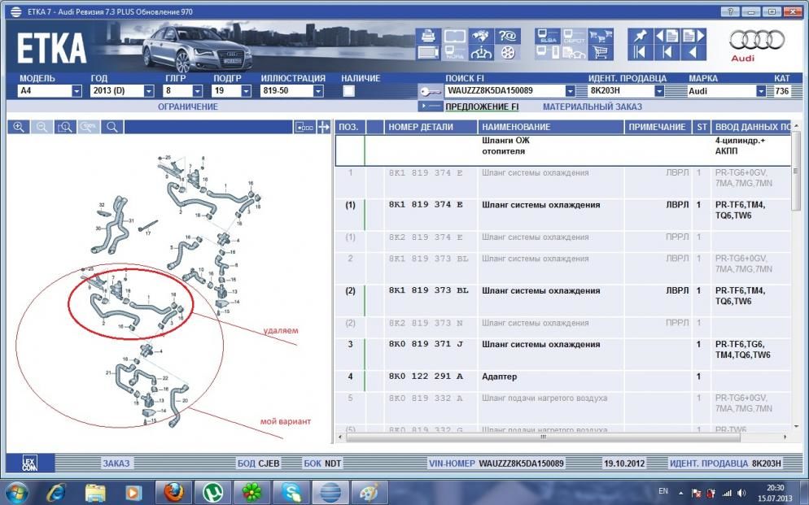Click the БОД CJEB engine code
This screenshot has width=809, height=505.
pyautogui.click(x=259, y=464)
